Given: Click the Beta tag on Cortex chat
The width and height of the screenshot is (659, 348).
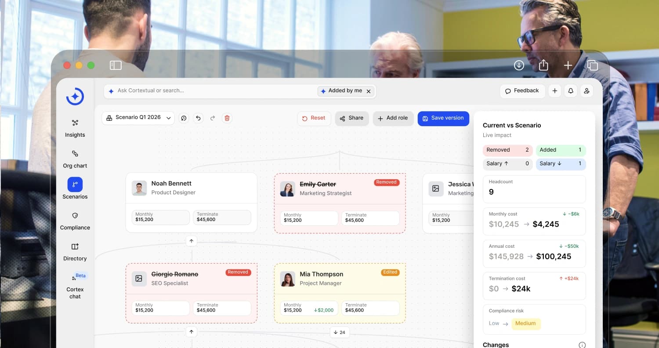Looking at the screenshot, I should click(81, 276).
